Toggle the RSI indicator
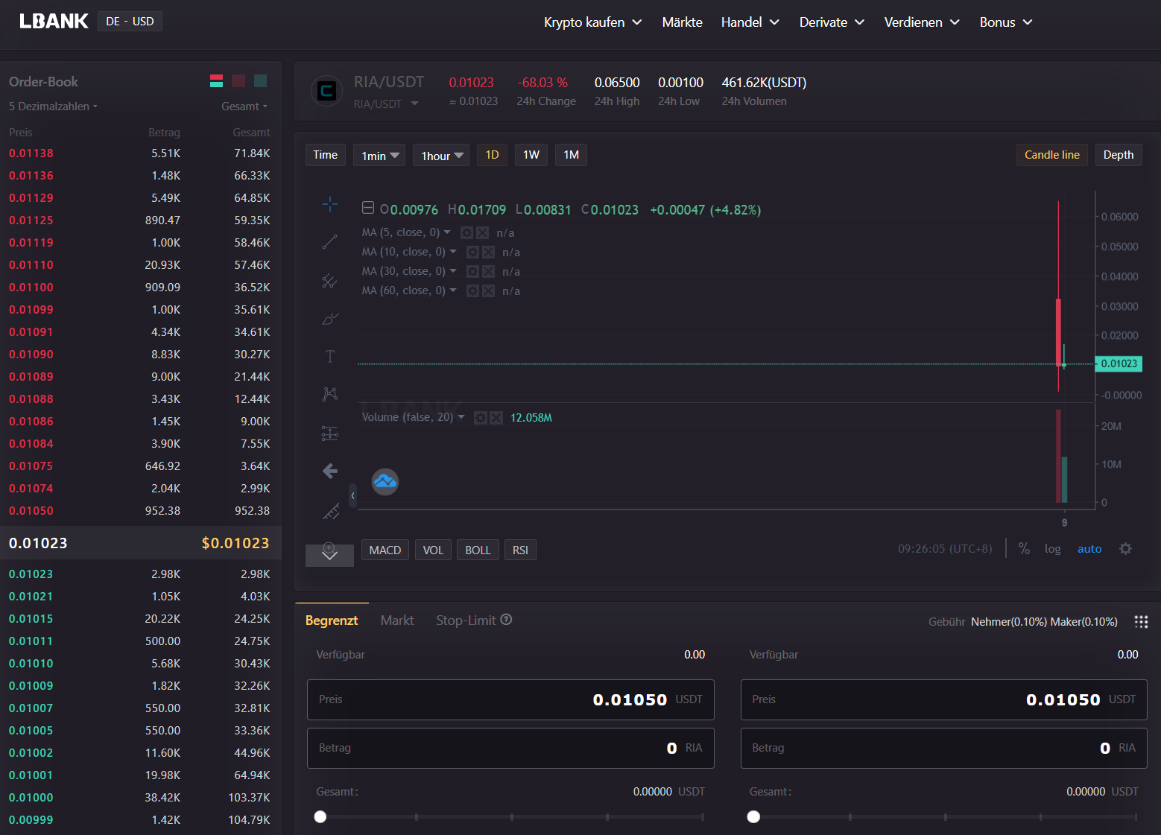Screen dimensions: 1161x835 tap(520, 550)
